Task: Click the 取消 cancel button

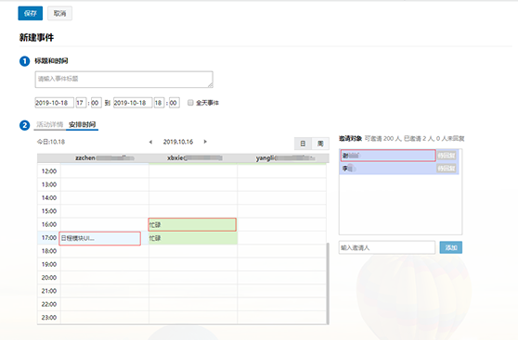Action: tap(59, 13)
